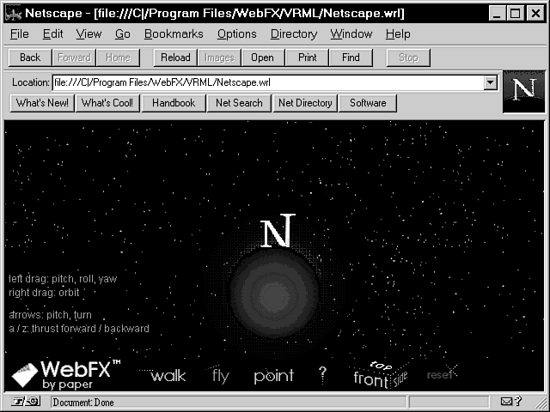
Task: Click the Print toolbar button
Action: click(x=308, y=58)
